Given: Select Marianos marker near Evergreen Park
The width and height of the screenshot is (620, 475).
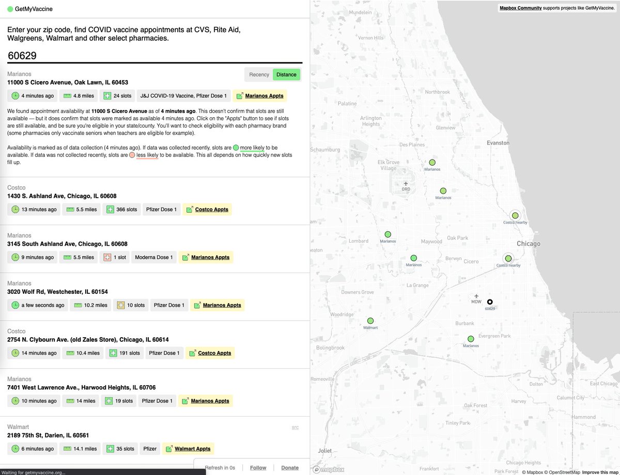Looking at the screenshot, I should tap(470, 339).
